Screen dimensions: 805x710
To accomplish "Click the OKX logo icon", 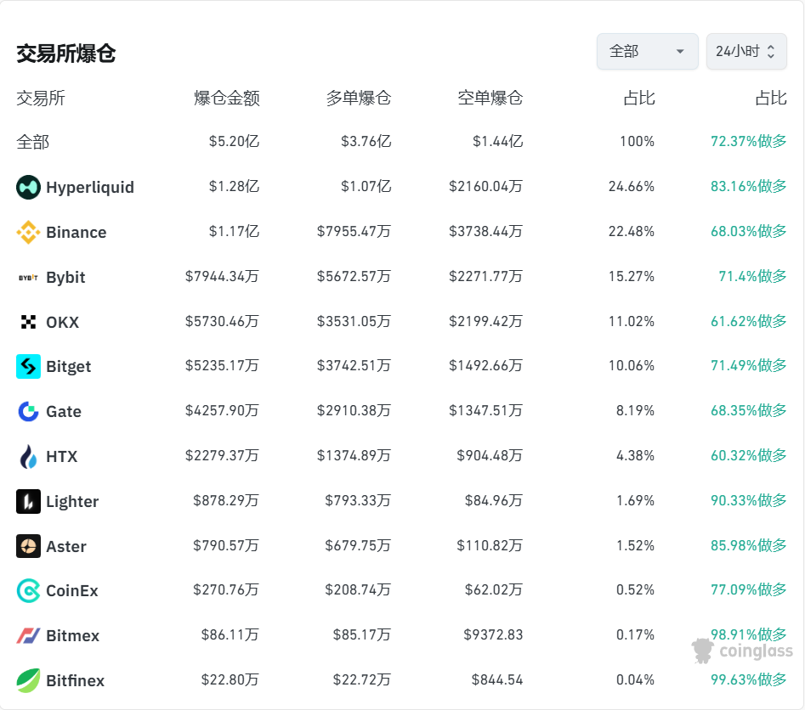I will 28,322.
